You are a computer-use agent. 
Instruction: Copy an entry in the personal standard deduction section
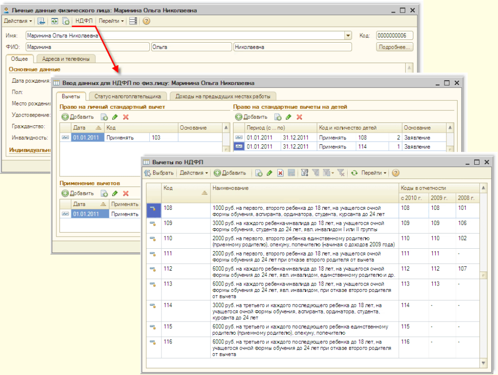(104, 117)
